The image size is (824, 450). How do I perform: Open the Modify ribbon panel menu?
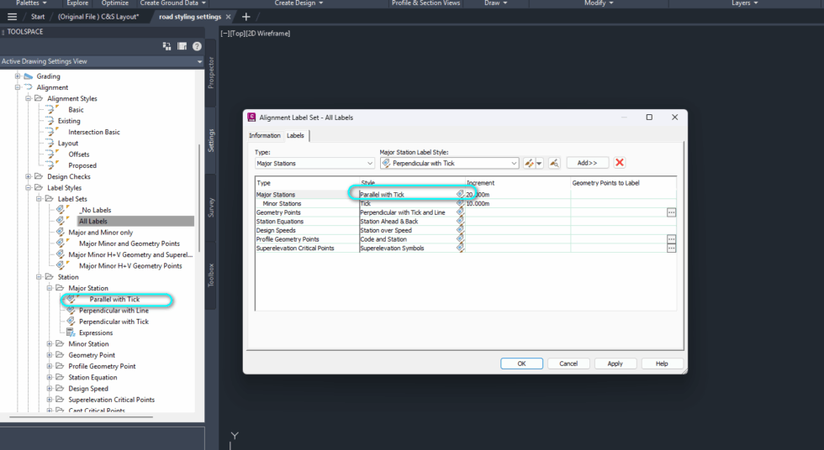(x=599, y=3)
